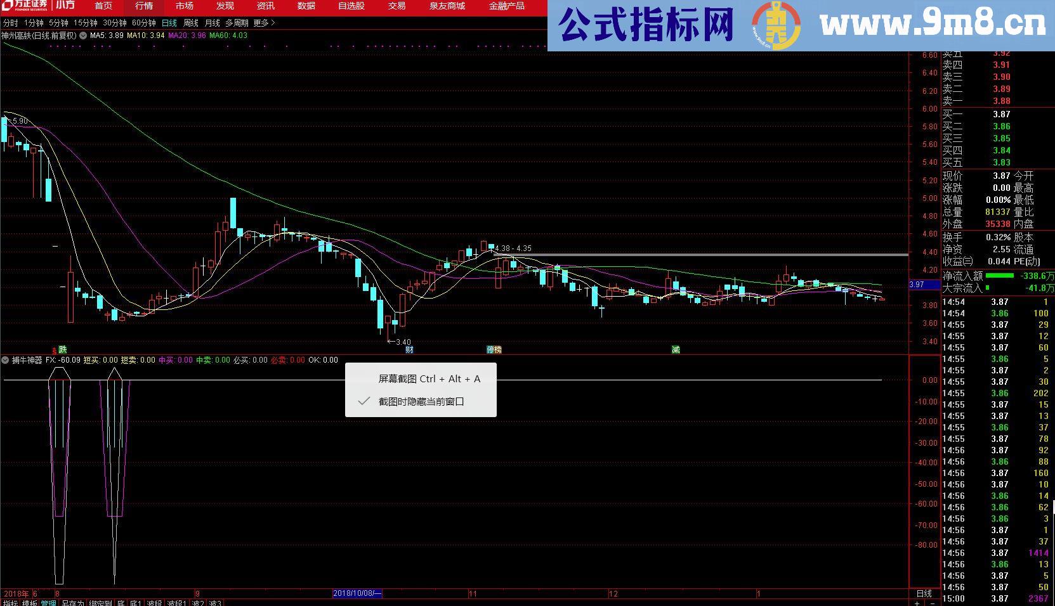
Task: Open the 多周期 multi-period view
Action: pos(237,23)
